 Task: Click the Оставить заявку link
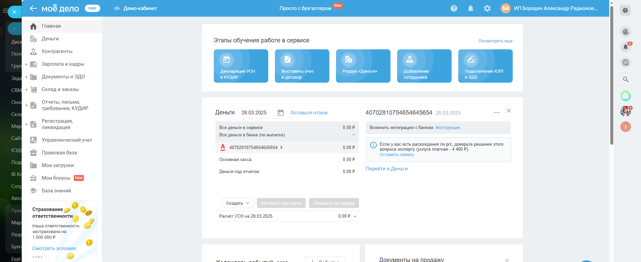tap(397, 155)
